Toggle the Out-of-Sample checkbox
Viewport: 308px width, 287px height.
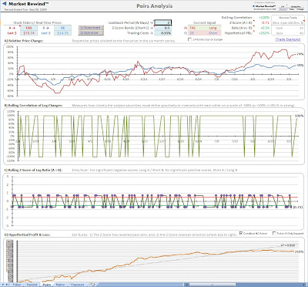(x=189, y=39)
